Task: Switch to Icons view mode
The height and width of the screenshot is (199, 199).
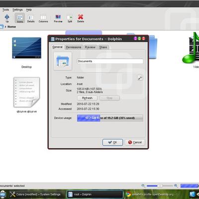Action: 20,18
